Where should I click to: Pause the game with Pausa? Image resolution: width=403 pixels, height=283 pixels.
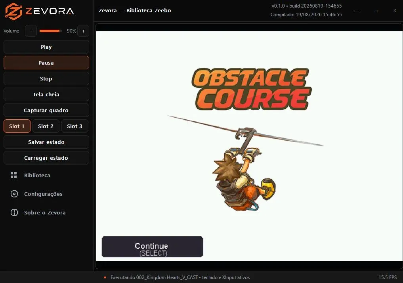46,63
